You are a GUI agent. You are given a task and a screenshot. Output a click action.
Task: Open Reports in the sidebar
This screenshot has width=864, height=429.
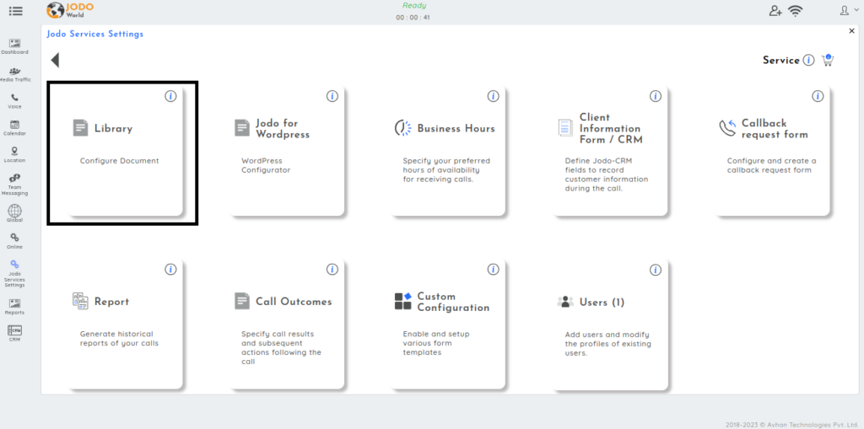tap(15, 307)
